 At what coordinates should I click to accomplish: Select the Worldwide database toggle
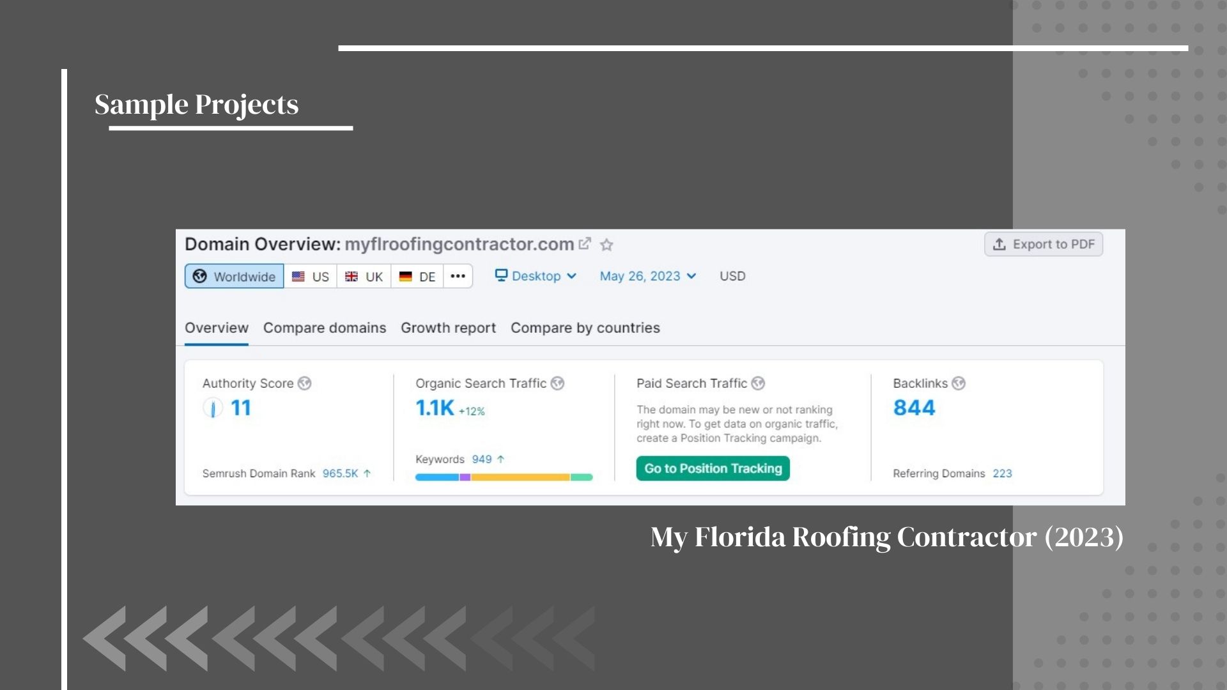click(235, 276)
